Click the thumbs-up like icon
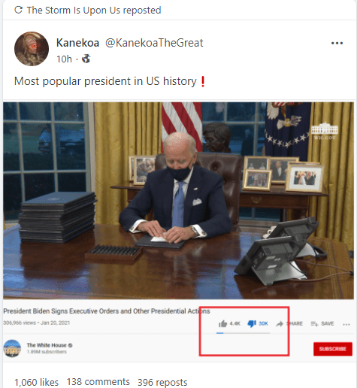Image resolution: width=357 pixels, height=388 pixels. (x=222, y=323)
